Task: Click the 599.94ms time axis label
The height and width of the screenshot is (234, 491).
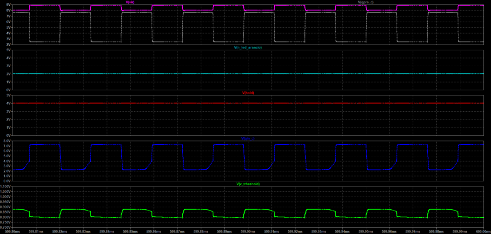Action: click(342, 232)
